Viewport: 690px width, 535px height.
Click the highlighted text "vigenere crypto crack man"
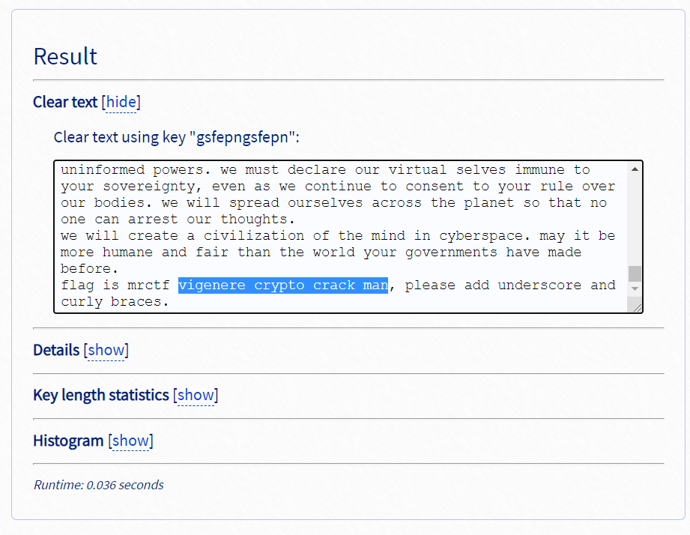pyautogui.click(x=283, y=285)
